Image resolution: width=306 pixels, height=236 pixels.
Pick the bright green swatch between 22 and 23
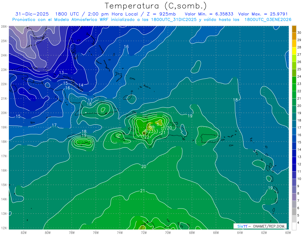coord(294,87)
